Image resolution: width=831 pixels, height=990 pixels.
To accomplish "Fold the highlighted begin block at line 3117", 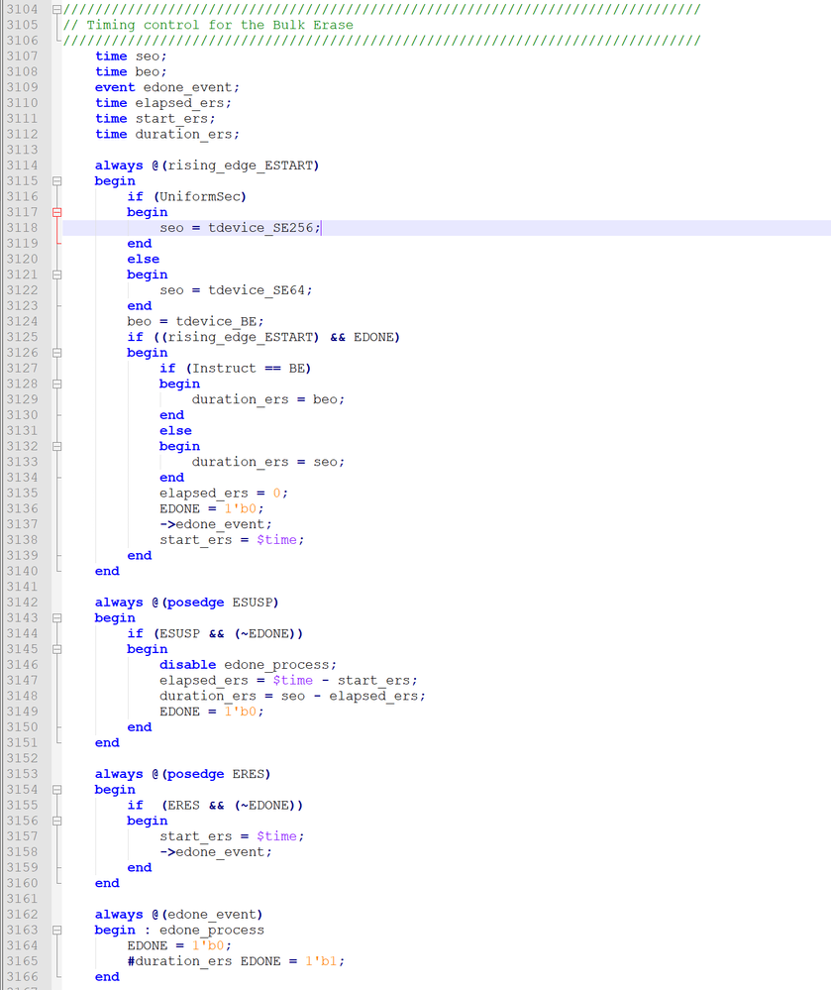I will click(x=56, y=211).
